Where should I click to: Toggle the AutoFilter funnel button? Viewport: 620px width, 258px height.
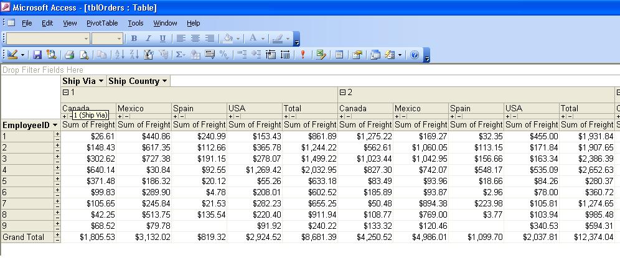click(x=149, y=55)
